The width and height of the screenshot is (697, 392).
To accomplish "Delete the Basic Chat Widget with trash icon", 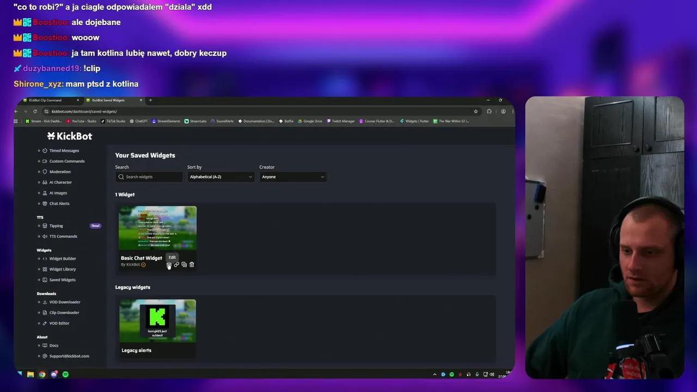I will [192, 265].
